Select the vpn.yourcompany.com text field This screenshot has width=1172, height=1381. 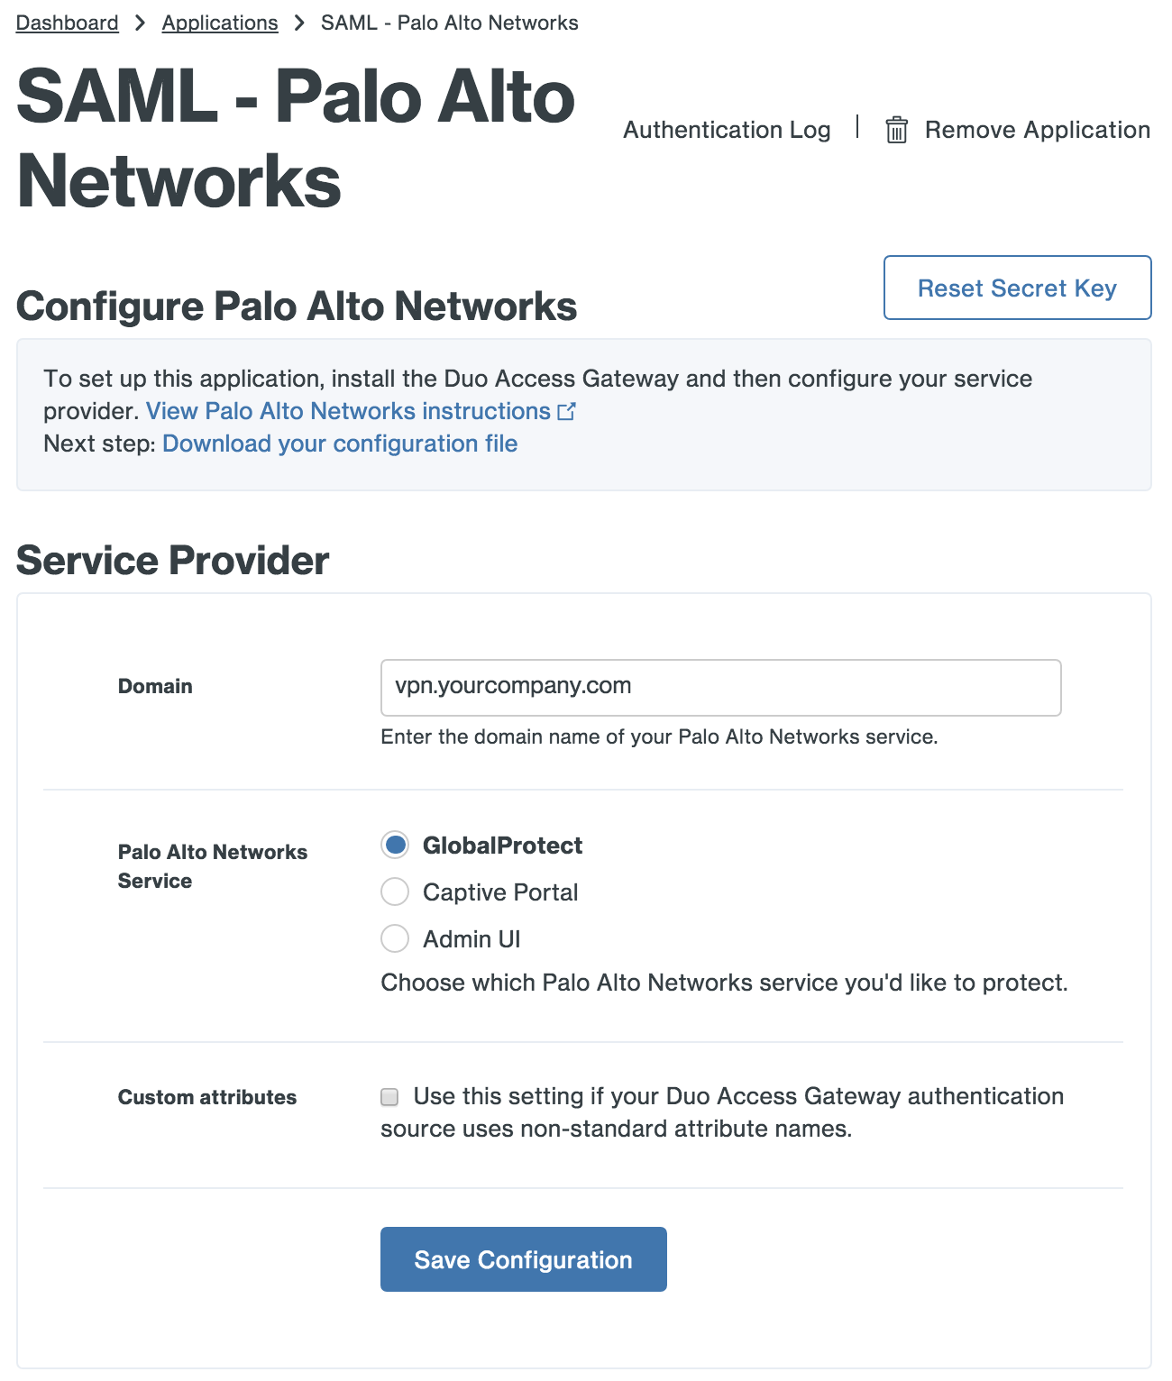pos(720,687)
